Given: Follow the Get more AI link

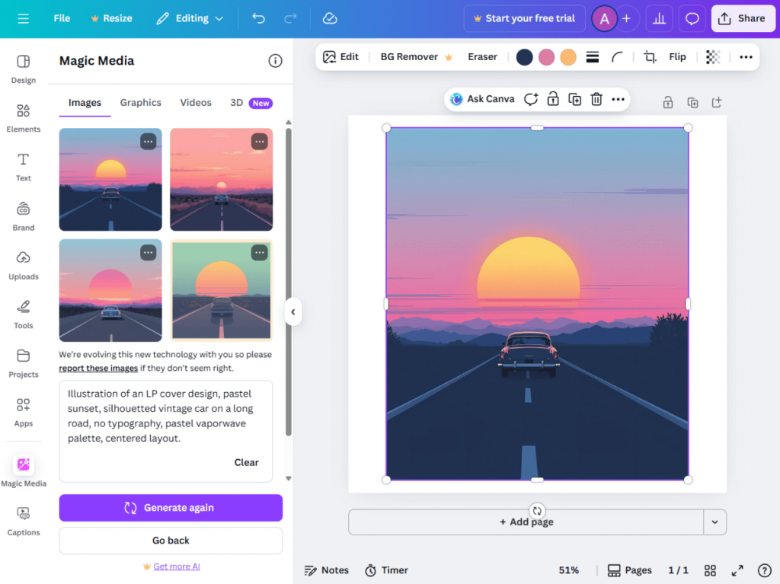Looking at the screenshot, I should tap(177, 566).
